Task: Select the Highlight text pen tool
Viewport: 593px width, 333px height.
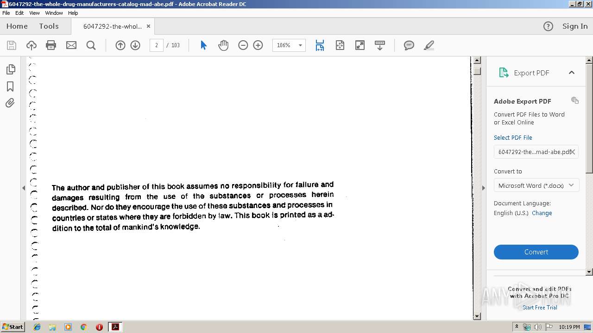Action: pyautogui.click(x=429, y=45)
